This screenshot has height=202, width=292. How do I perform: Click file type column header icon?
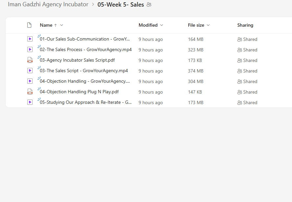click(29, 25)
